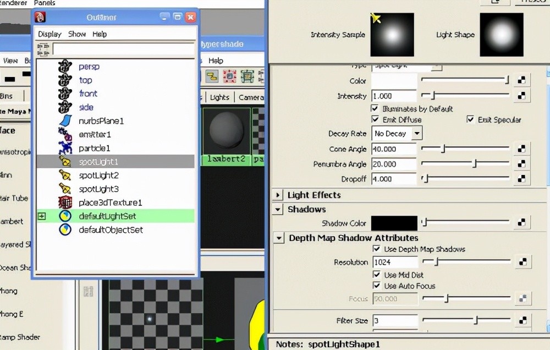Click the nurbsPlane1 surface icon
Screen dimensions: 550x350
pyautogui.click(x=65, y=121)
